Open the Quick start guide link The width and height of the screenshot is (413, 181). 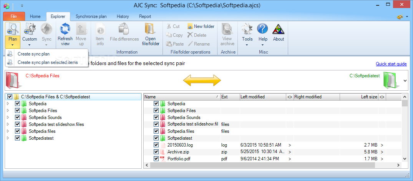(391, 64)
